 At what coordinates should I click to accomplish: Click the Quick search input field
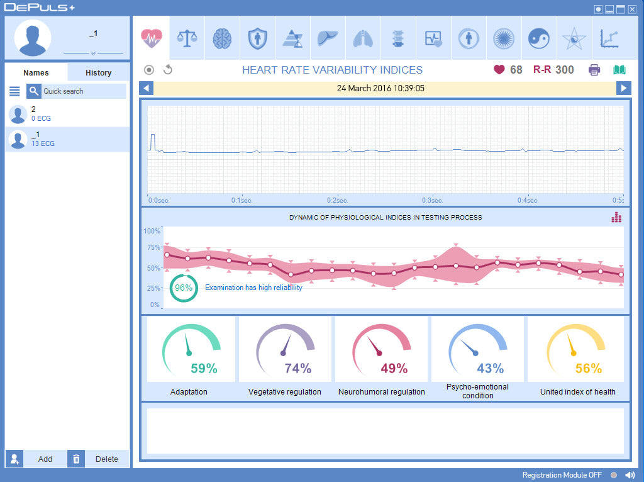point(83,91)
